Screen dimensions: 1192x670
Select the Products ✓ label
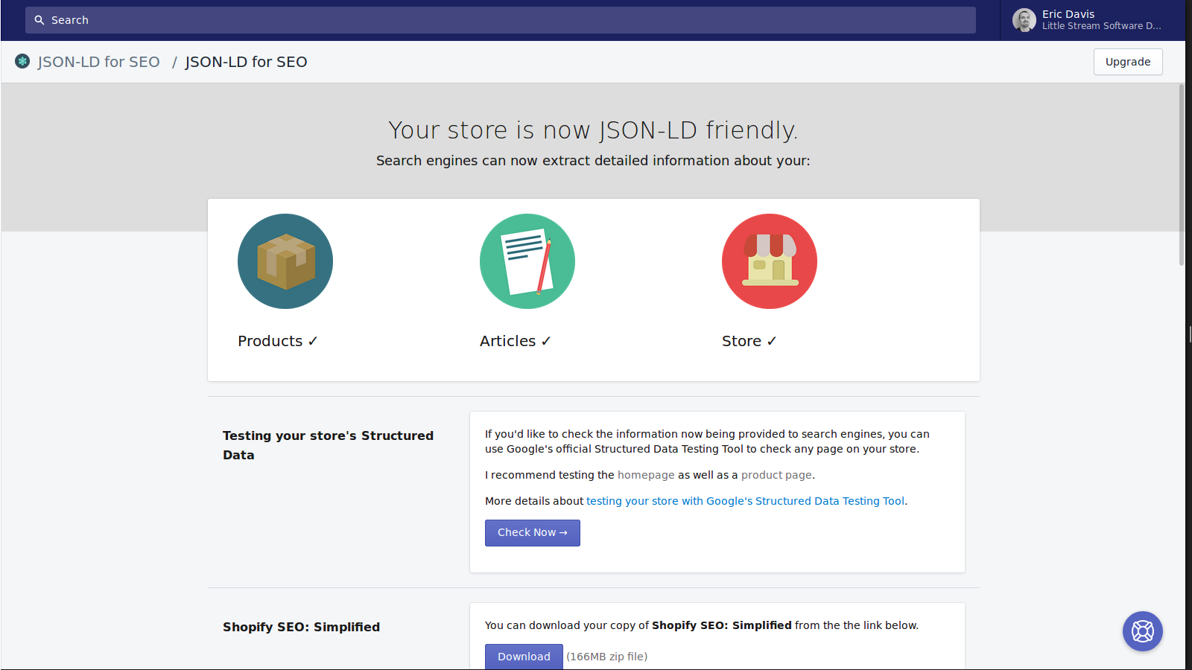tap(278, 341)
